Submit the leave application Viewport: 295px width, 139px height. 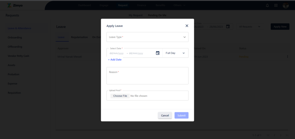(181, 115)
